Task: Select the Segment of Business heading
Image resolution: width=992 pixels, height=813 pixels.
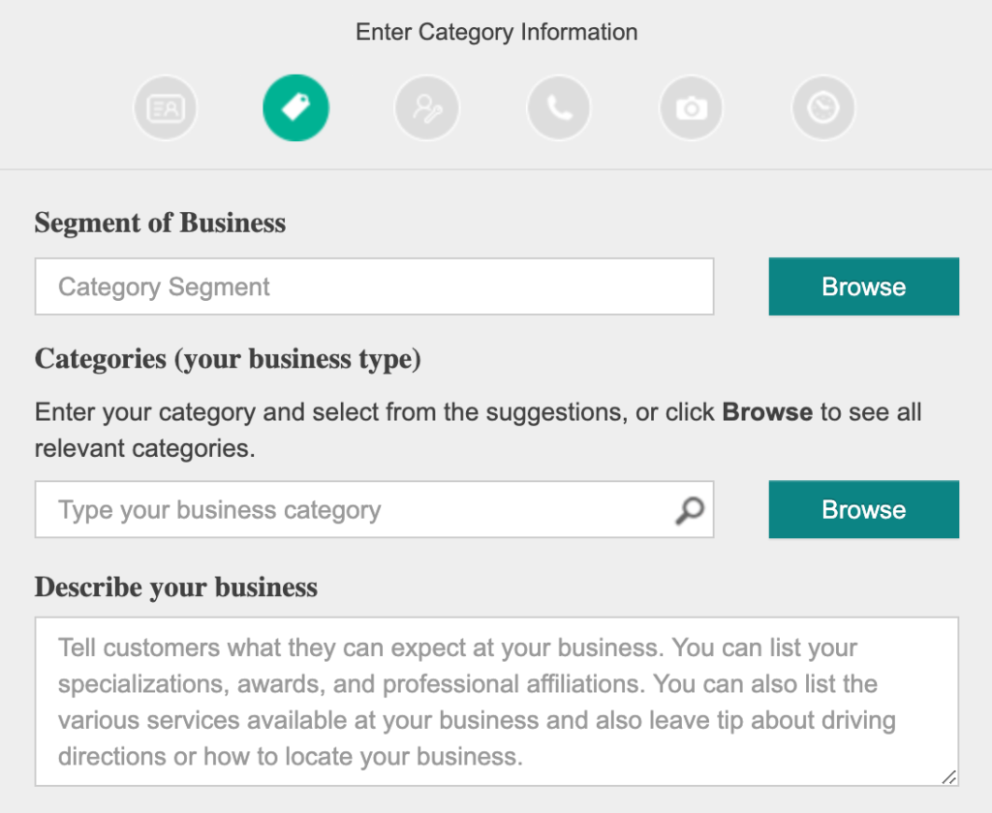Action: [x=160, y=223]
